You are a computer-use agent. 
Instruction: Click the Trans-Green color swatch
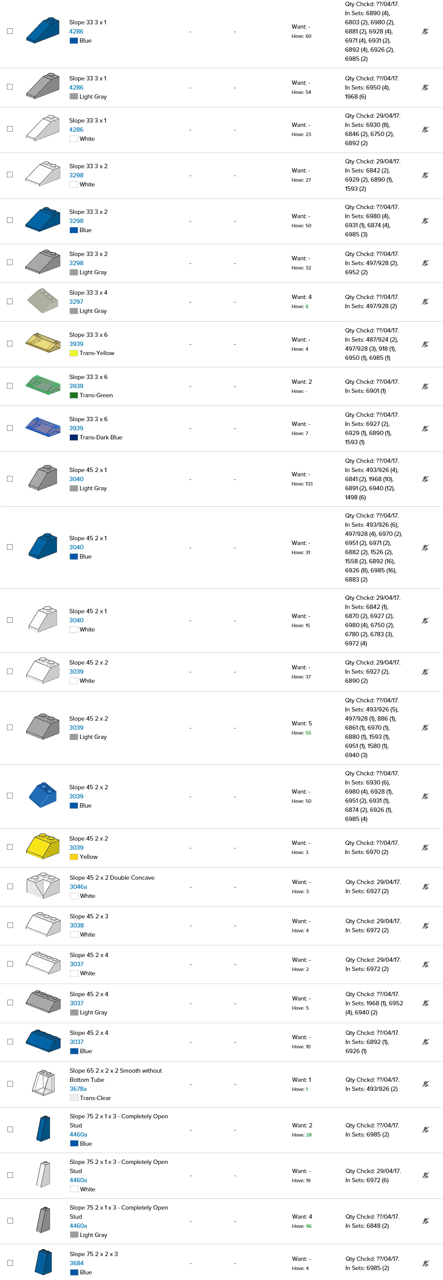click(73, 396)
